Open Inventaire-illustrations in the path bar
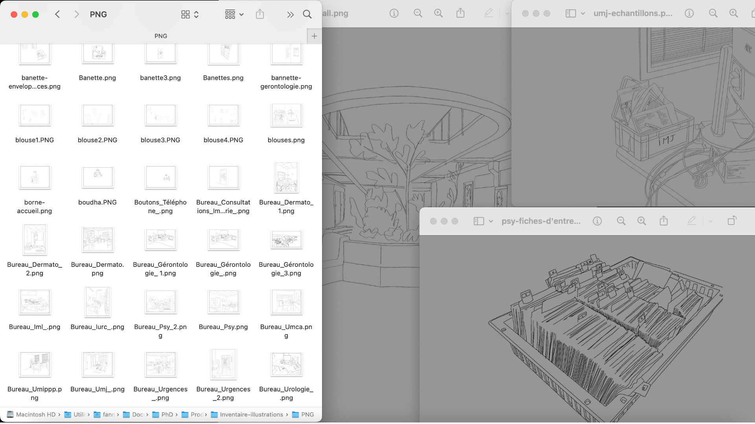Screen dimensions: 755x424 pos(251,415)
